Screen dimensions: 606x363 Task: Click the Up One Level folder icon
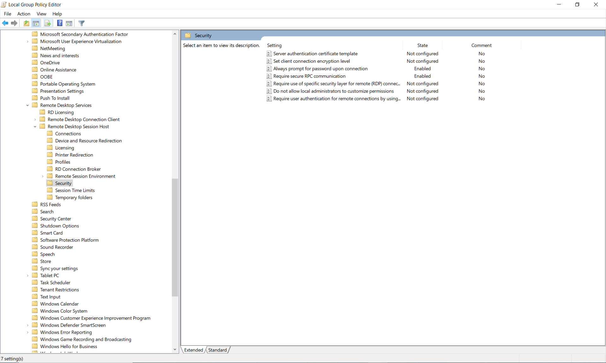27,23
